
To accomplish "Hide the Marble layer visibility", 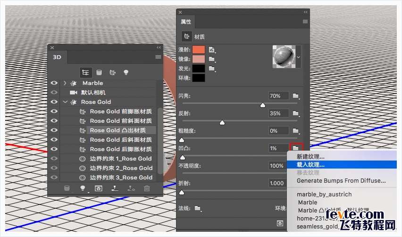I will point(54,83).
